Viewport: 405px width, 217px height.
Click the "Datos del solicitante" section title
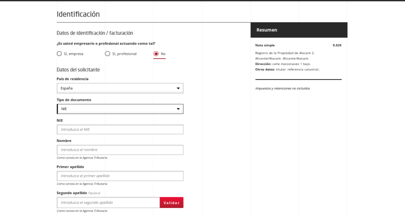click(78, 70)
